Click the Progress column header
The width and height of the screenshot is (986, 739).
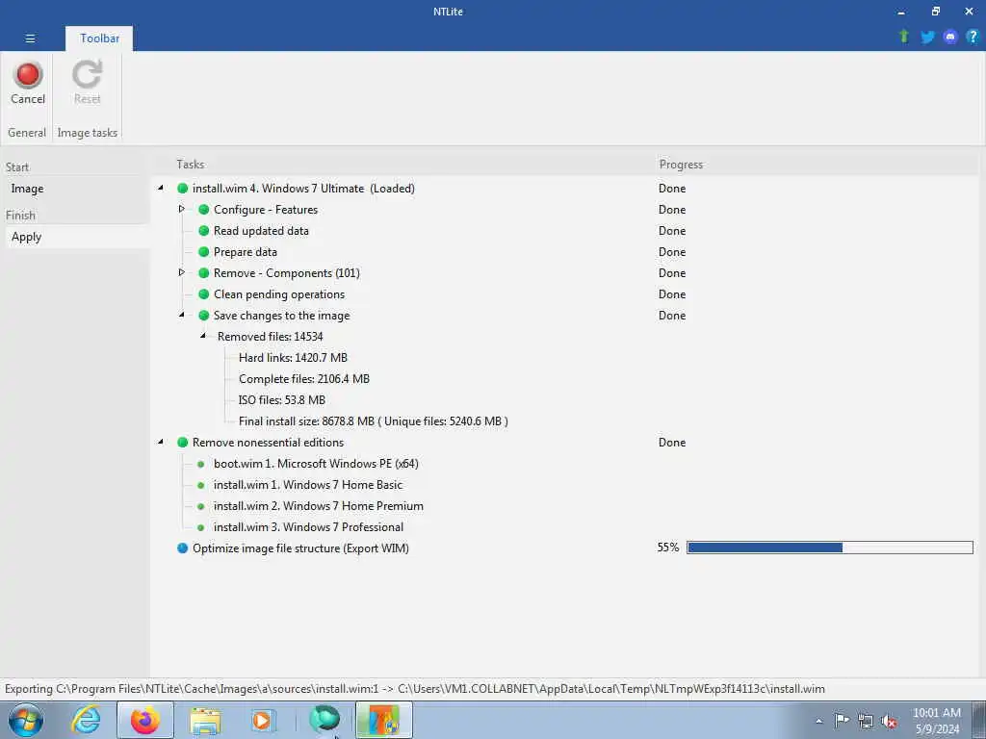pos(681,164)
